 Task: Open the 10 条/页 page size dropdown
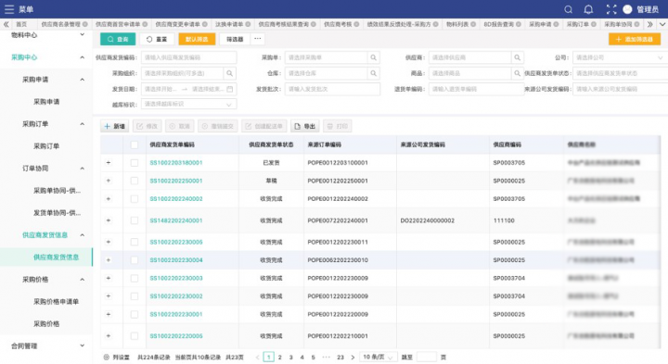[x=379, y=358]
